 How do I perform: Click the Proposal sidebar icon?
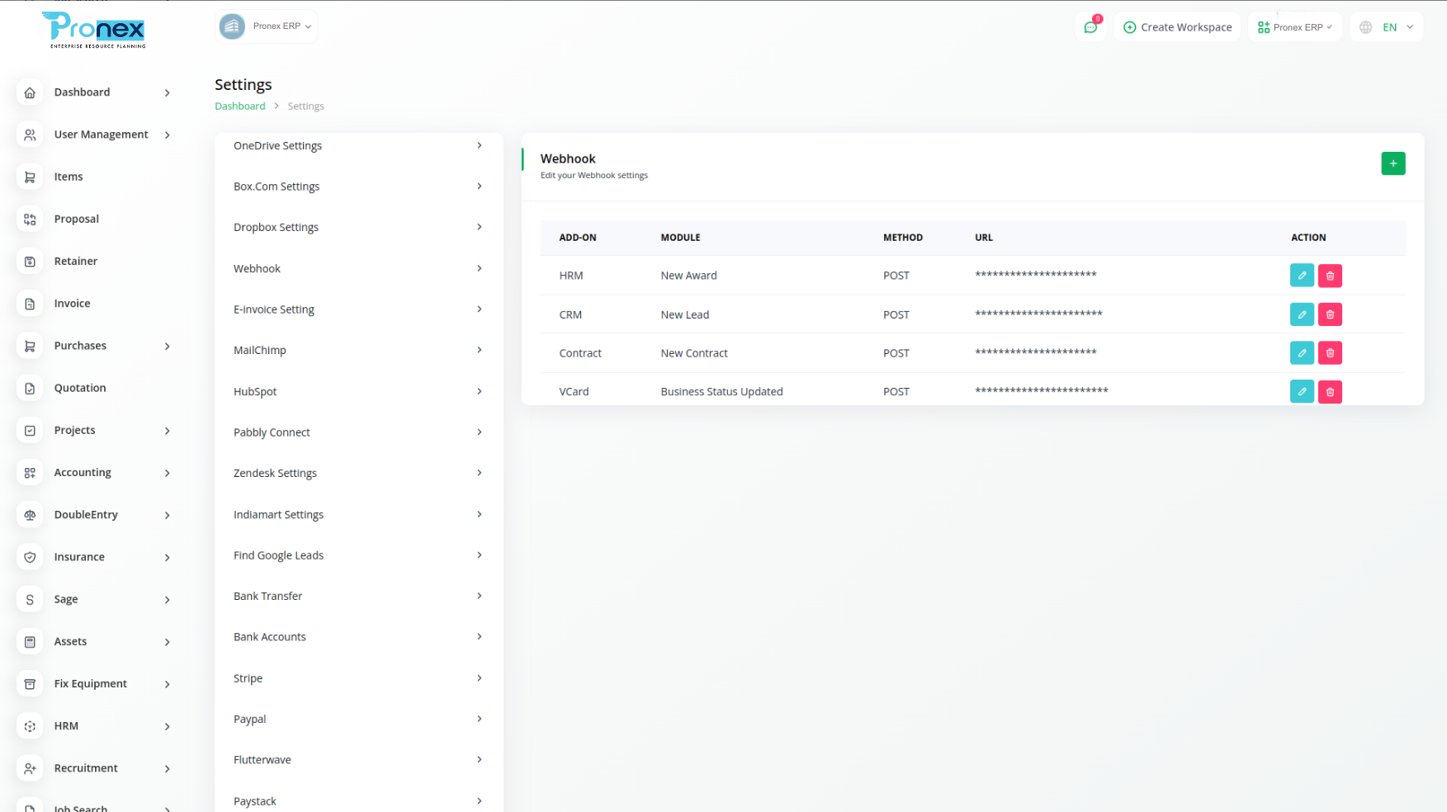tap(30, 219)
